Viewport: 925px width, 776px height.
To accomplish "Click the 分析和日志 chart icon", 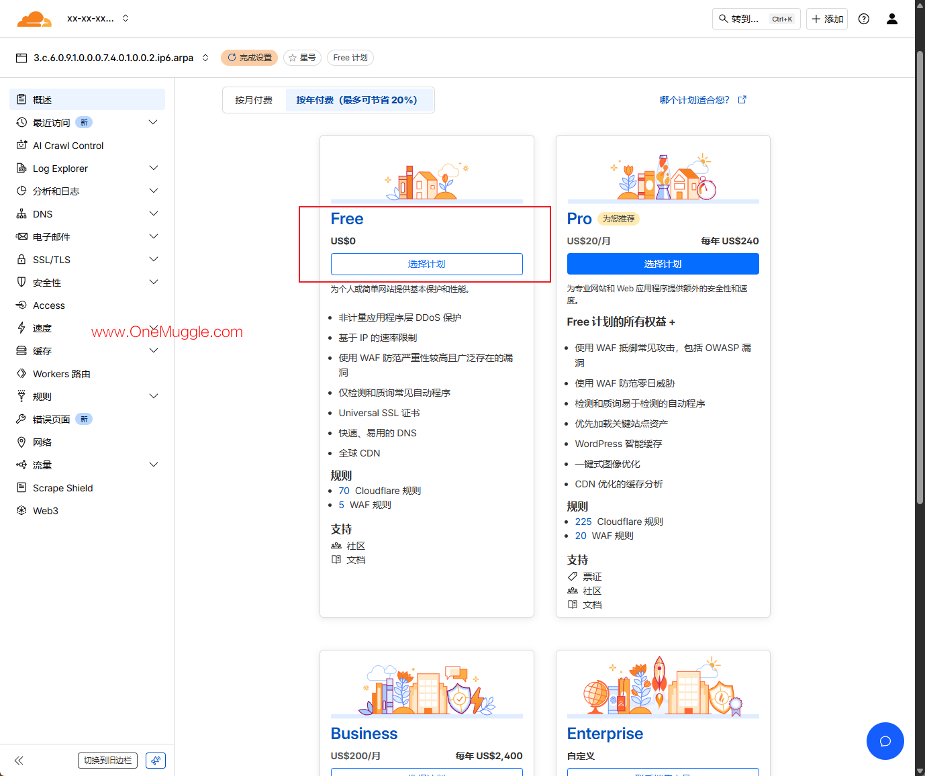I will pos(21,191).
